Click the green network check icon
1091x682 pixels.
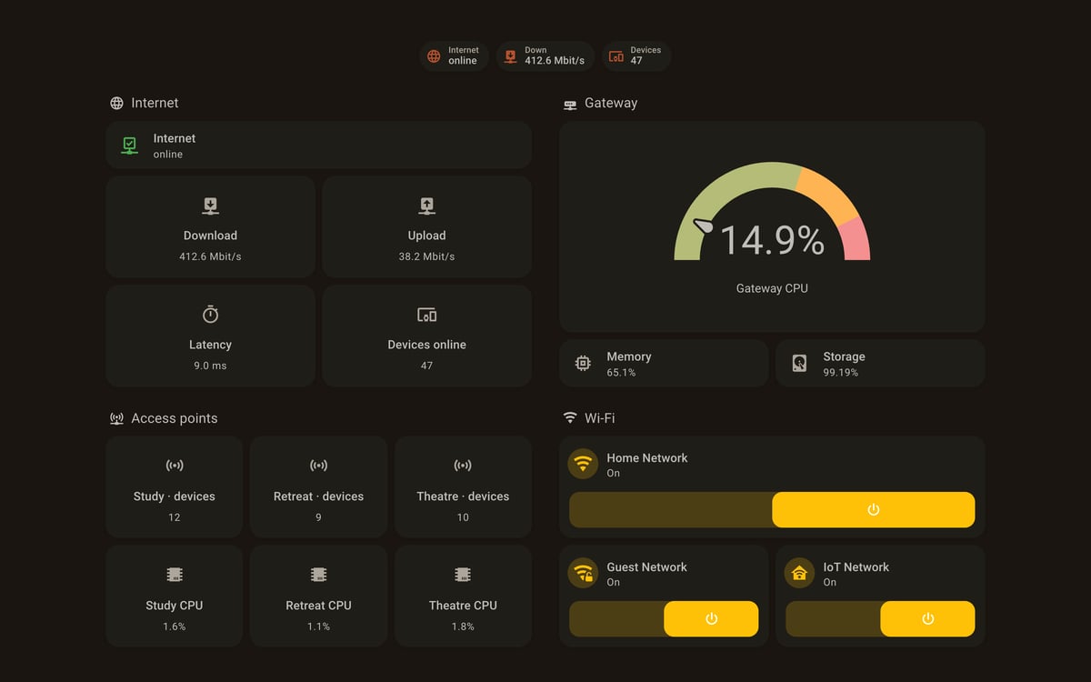[x=129, y=145]
